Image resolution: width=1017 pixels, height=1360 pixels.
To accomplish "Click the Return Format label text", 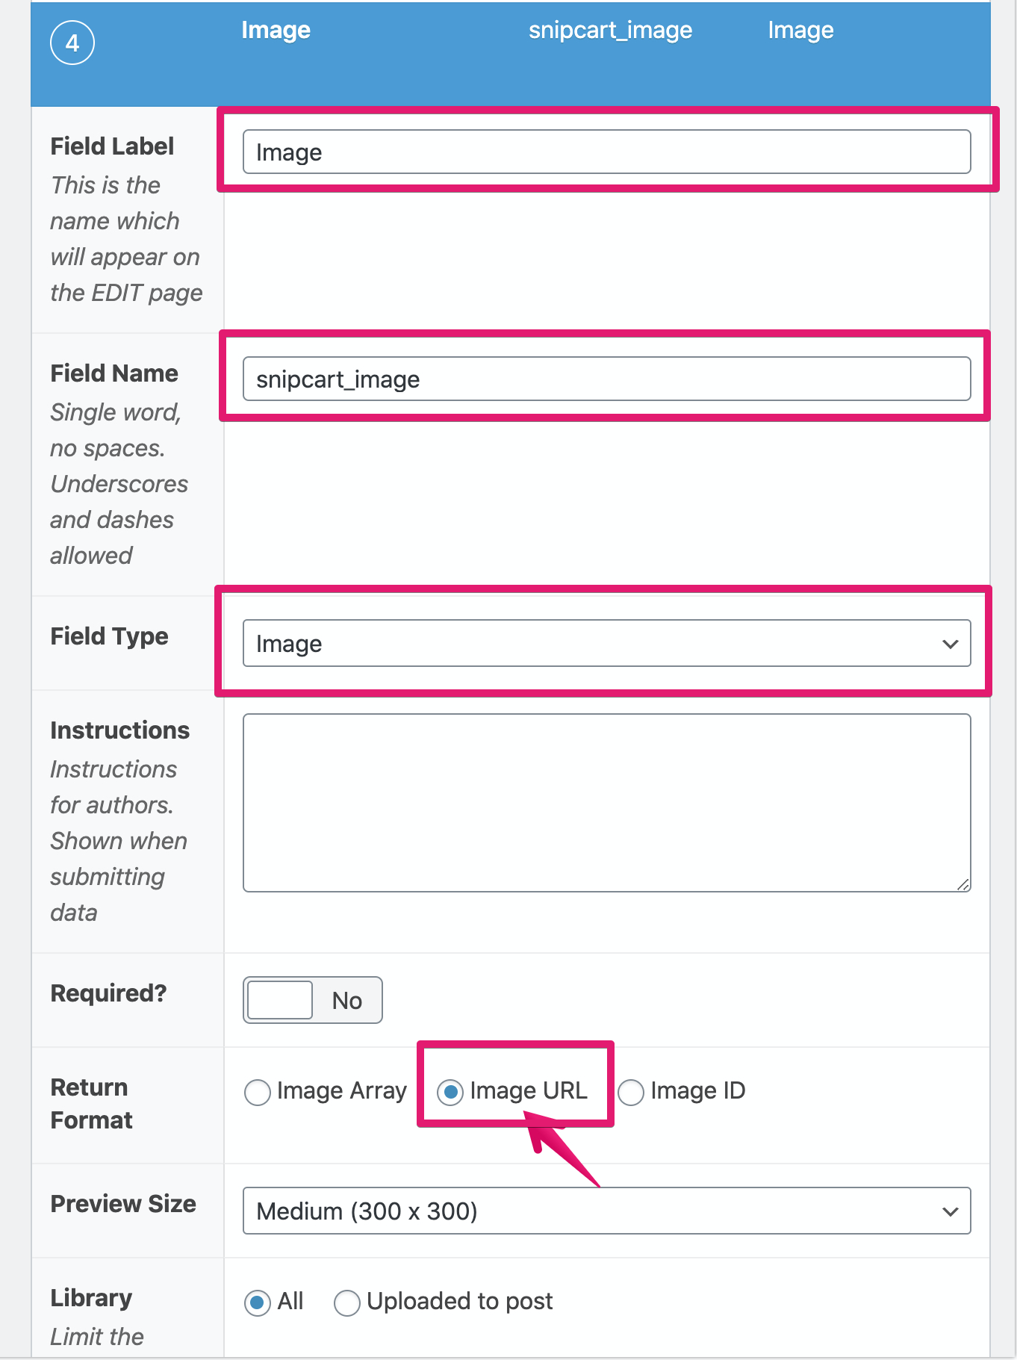I will tap(91, 1104).
